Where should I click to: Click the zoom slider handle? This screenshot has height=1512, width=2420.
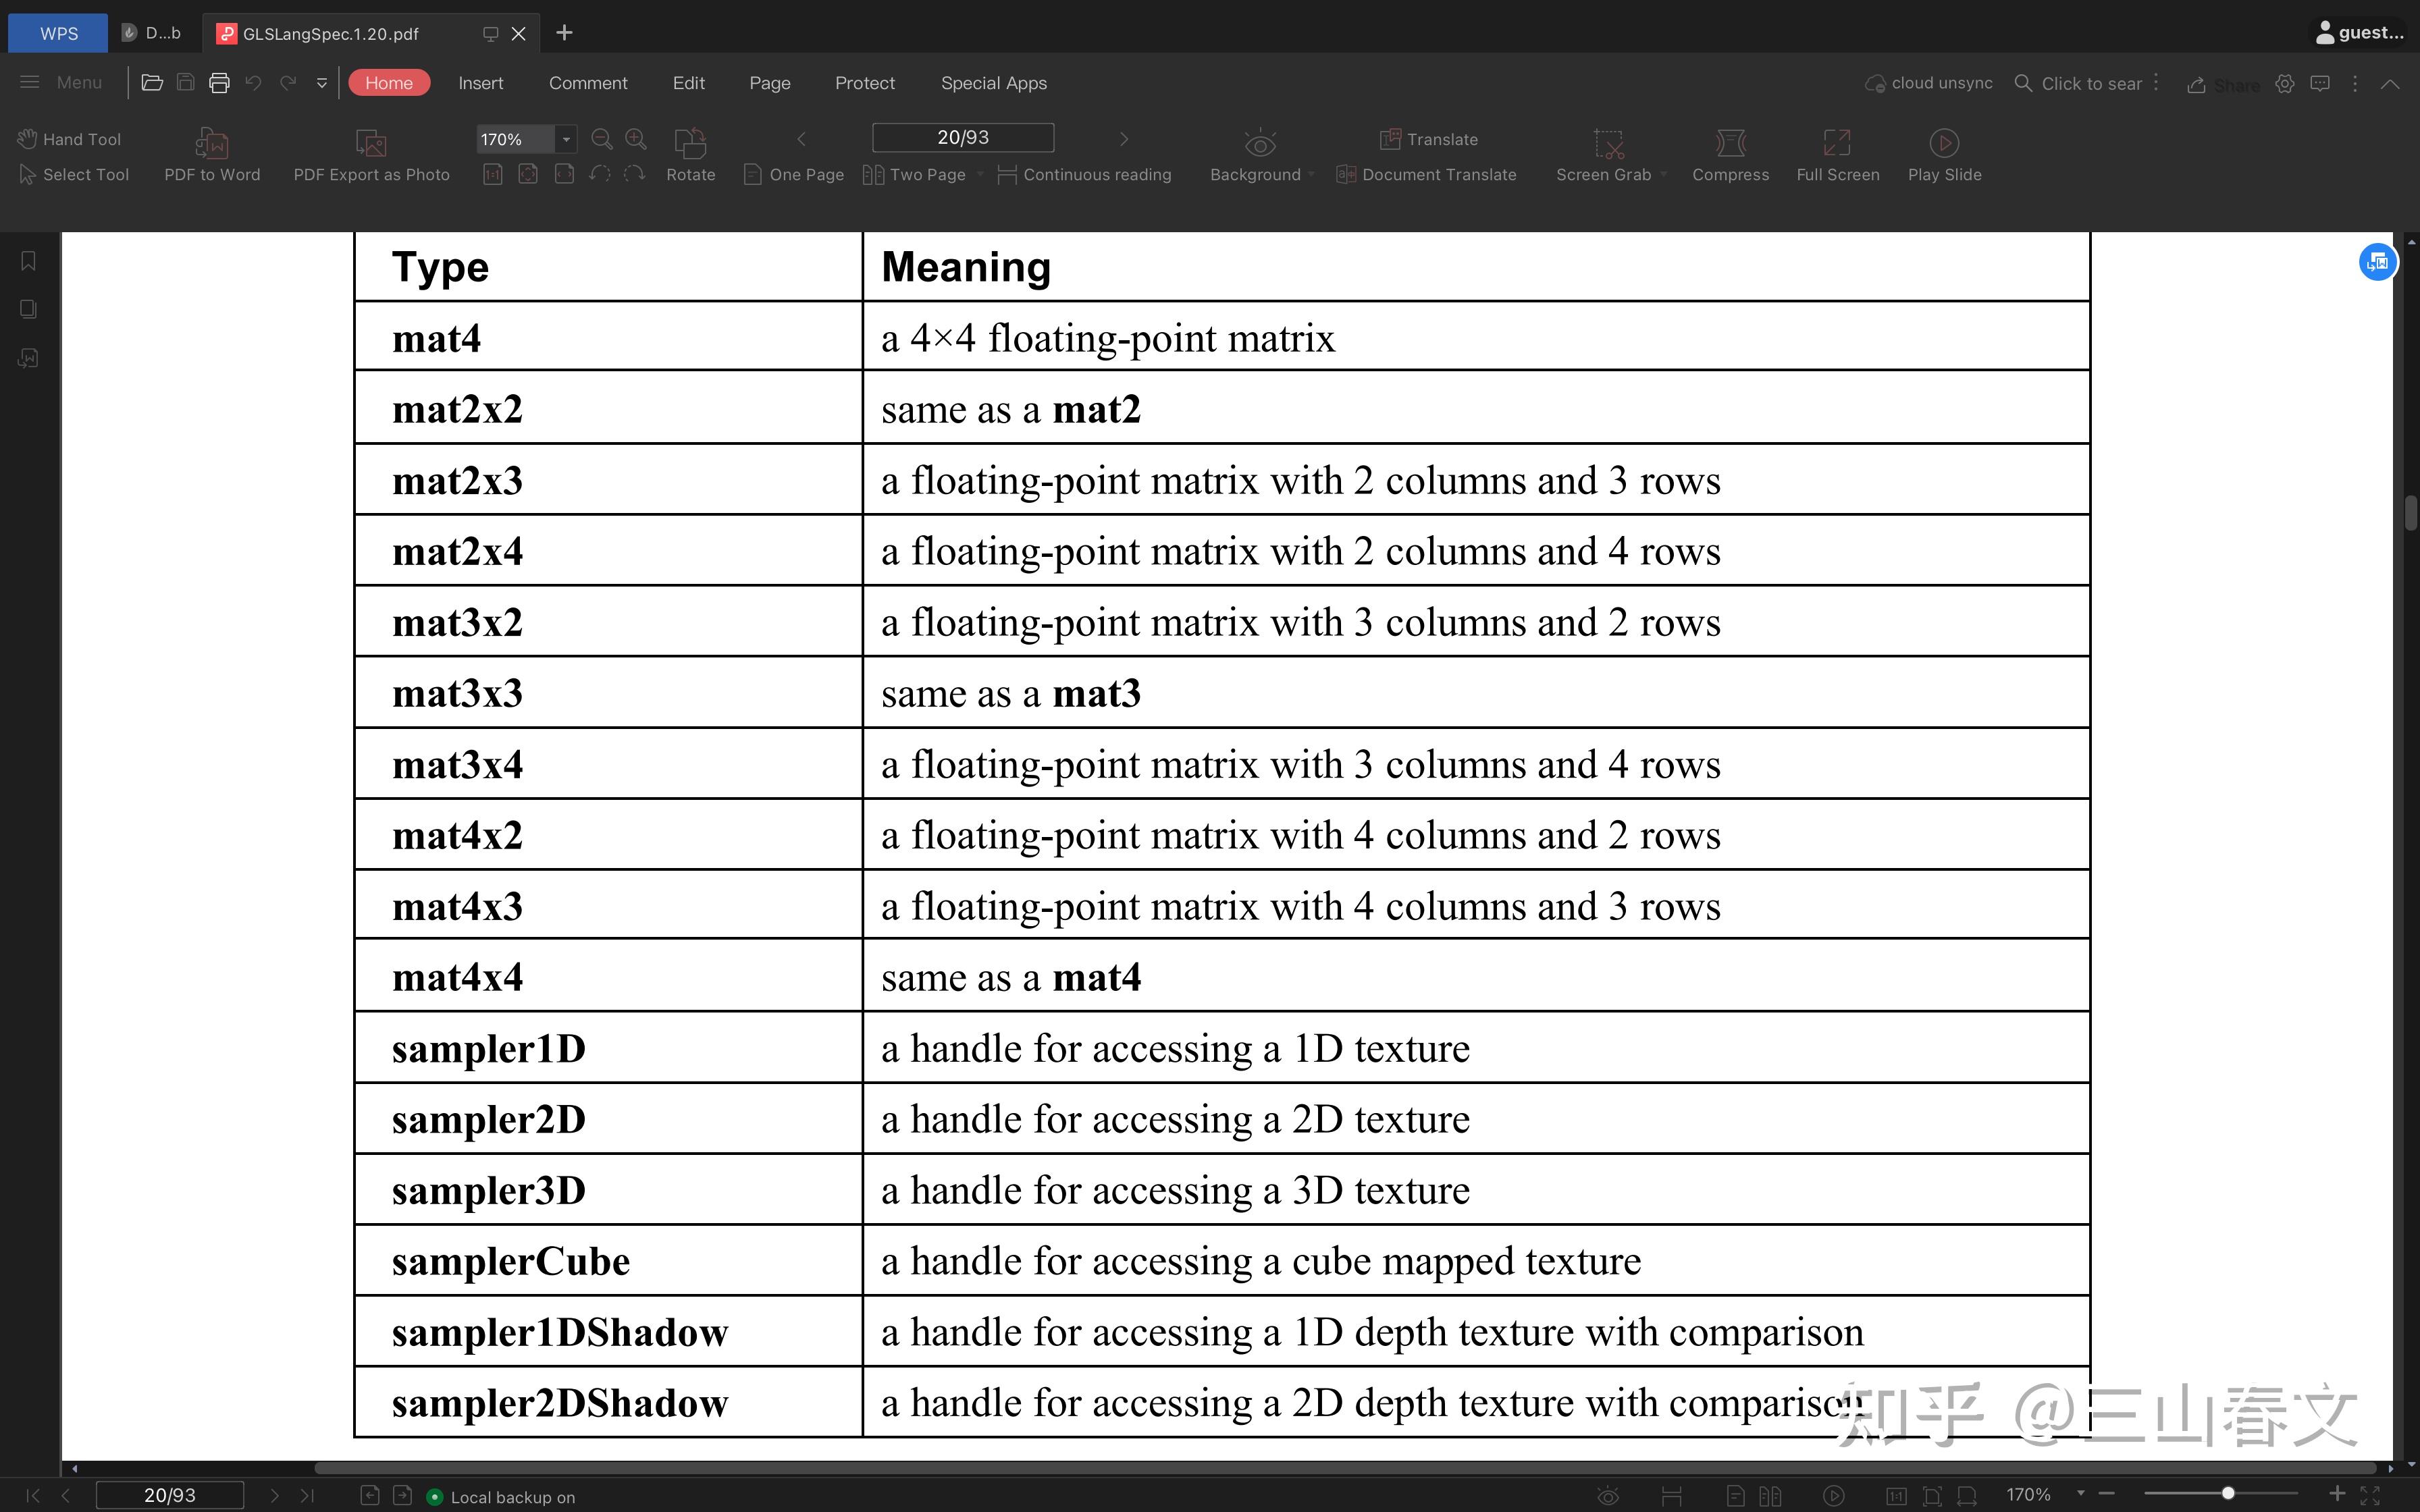coord(2227,1494)
